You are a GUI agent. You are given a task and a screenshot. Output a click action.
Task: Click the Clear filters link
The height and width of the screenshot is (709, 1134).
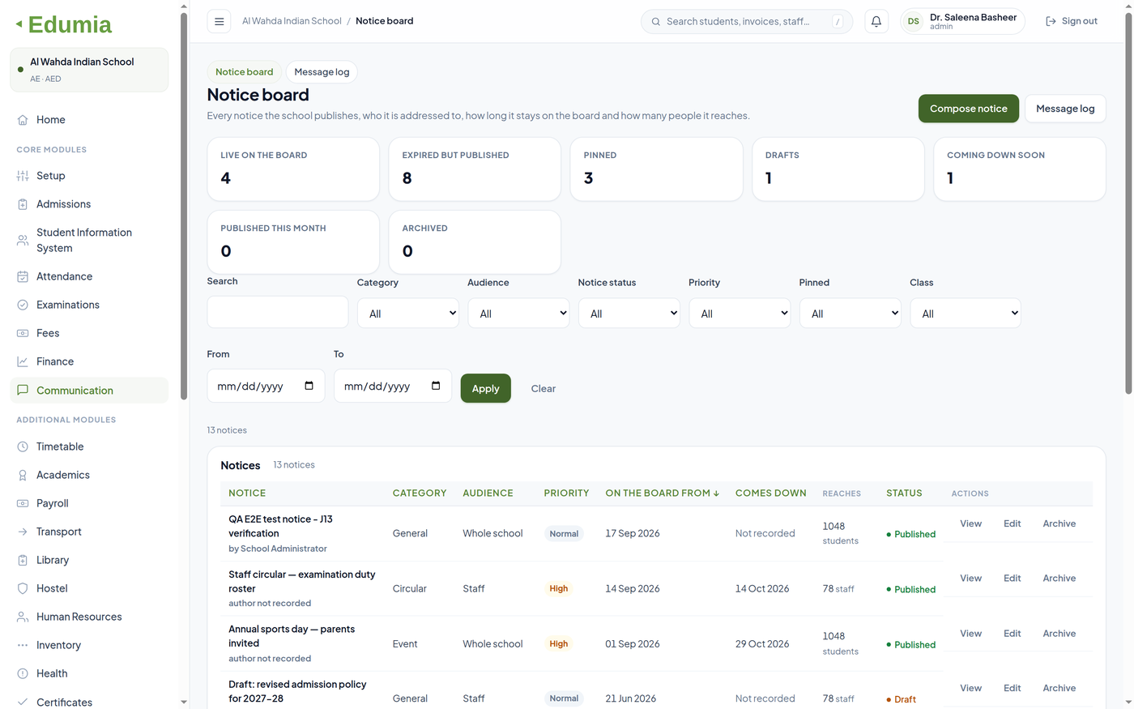544,389
